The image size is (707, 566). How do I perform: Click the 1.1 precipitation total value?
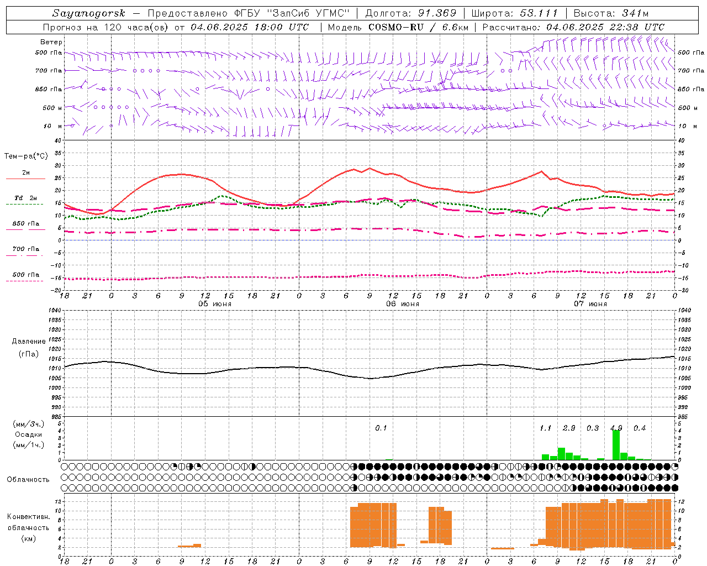pos(545,428)
